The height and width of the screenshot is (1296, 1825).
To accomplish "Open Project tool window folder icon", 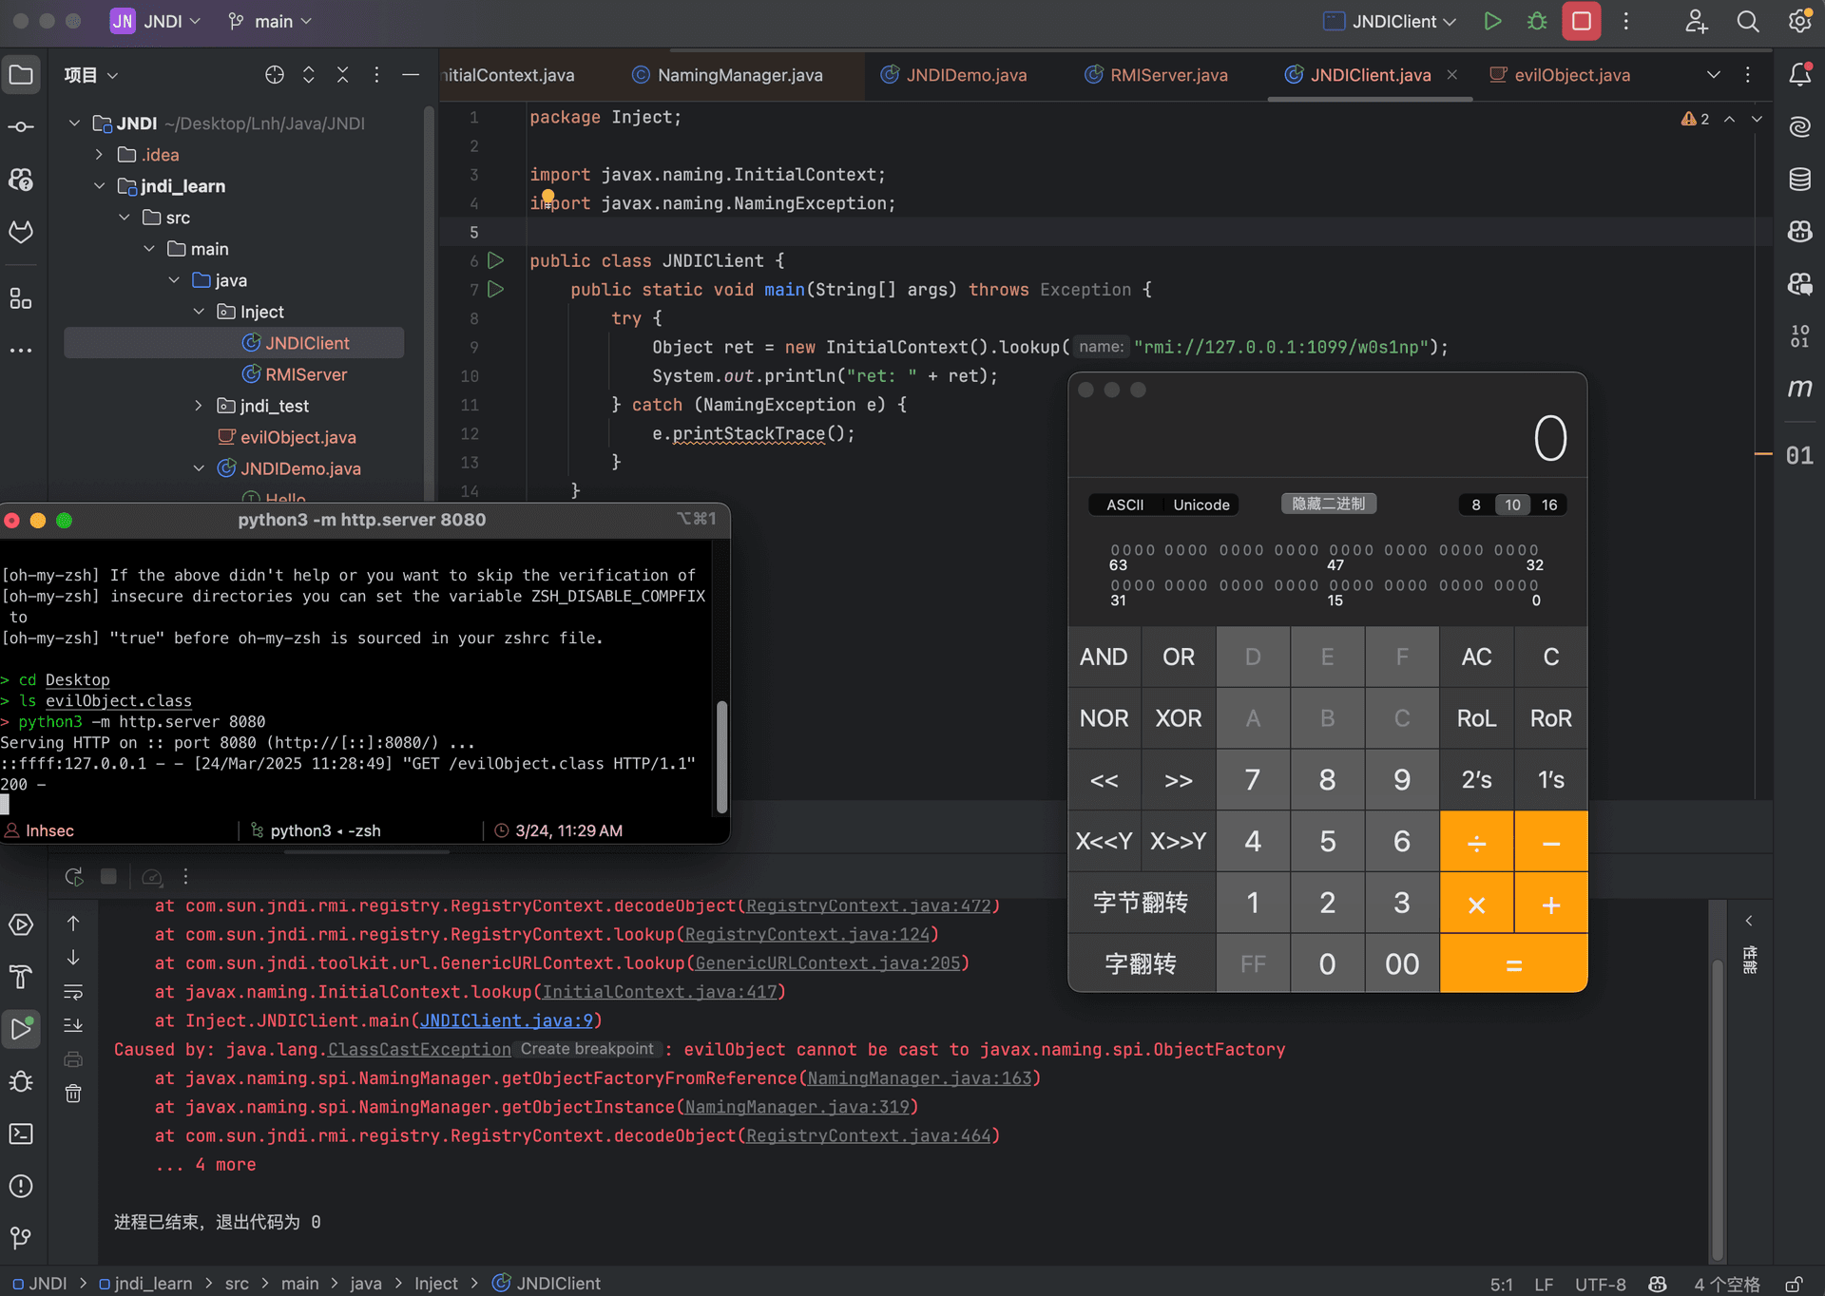I will pos(21,75).
